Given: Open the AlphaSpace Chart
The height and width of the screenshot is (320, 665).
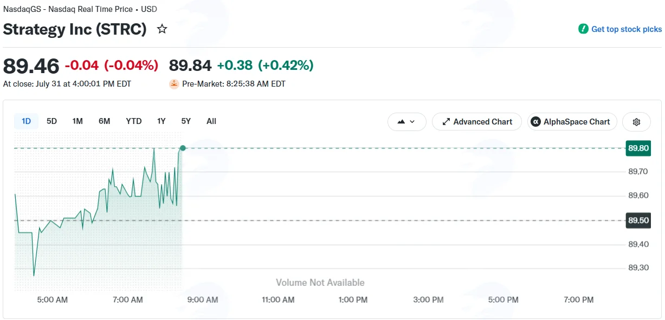Looking at the screenshot, I should point(572,122).
